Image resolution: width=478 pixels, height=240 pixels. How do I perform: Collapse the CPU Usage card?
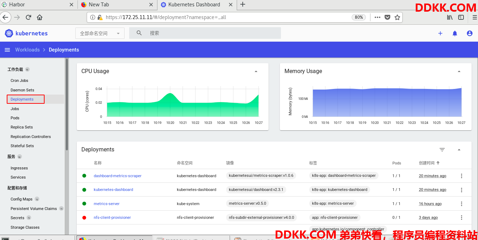256,71
